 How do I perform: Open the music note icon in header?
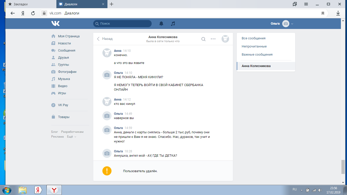[173, 24]
